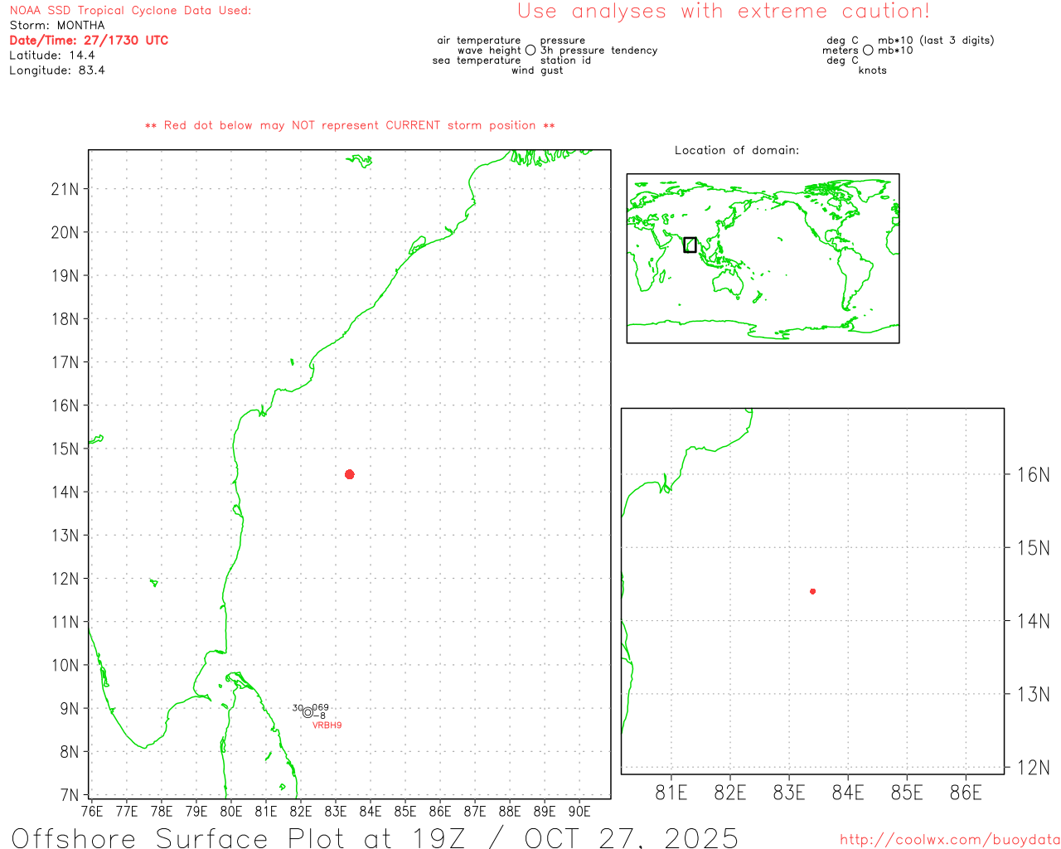Image resolution: width=1061 pixels, height=849 pixels.
Task: Click the circle in the units legend
Action: 868,51
